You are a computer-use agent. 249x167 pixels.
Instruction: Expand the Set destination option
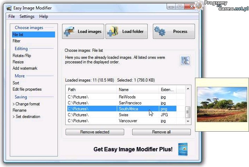[x=26, y=117]
